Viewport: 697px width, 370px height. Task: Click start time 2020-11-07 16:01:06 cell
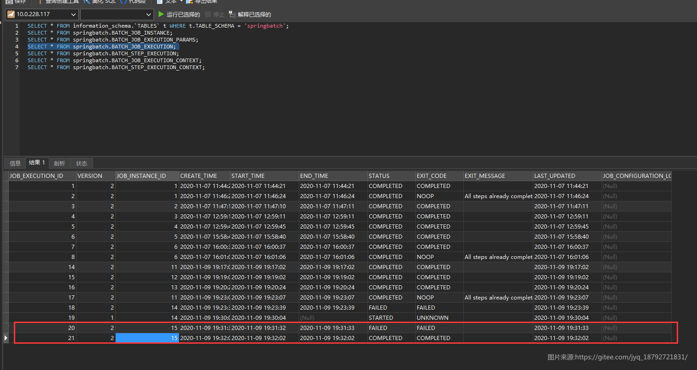pyautogui.click(x=265, y=257)
